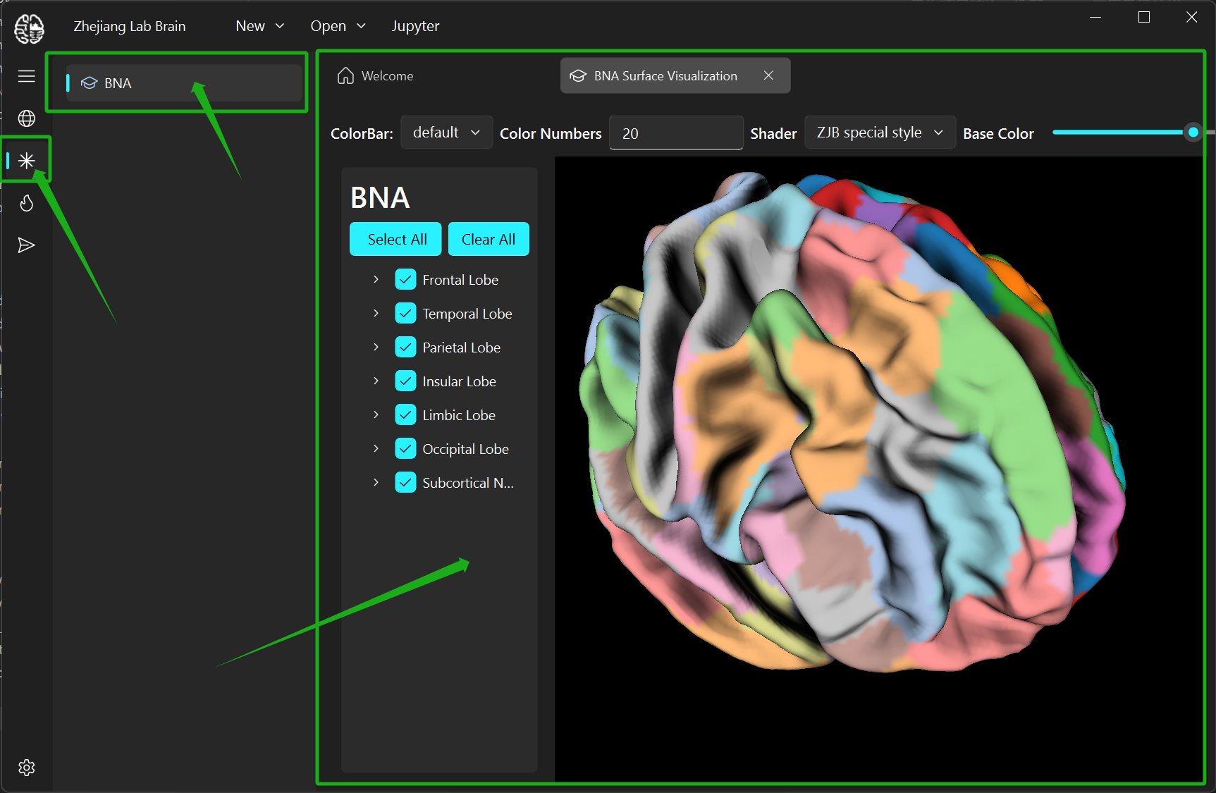Click the home icon on Welcome tab

coord(345,75)
